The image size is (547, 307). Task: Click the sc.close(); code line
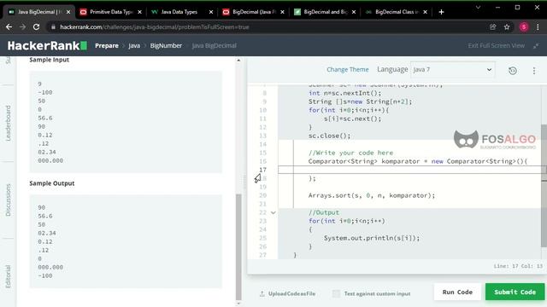pos(329,136)
